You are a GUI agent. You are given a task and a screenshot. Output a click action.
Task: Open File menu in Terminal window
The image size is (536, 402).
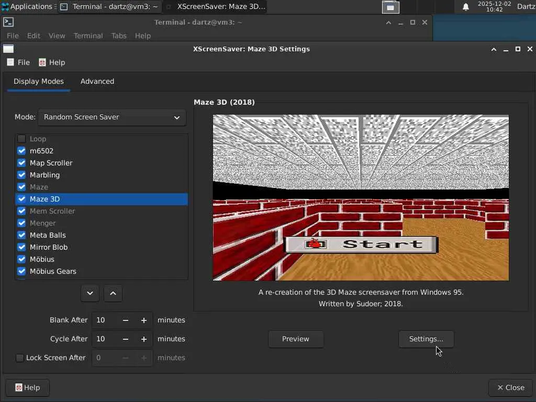click(x=13, y=36)
